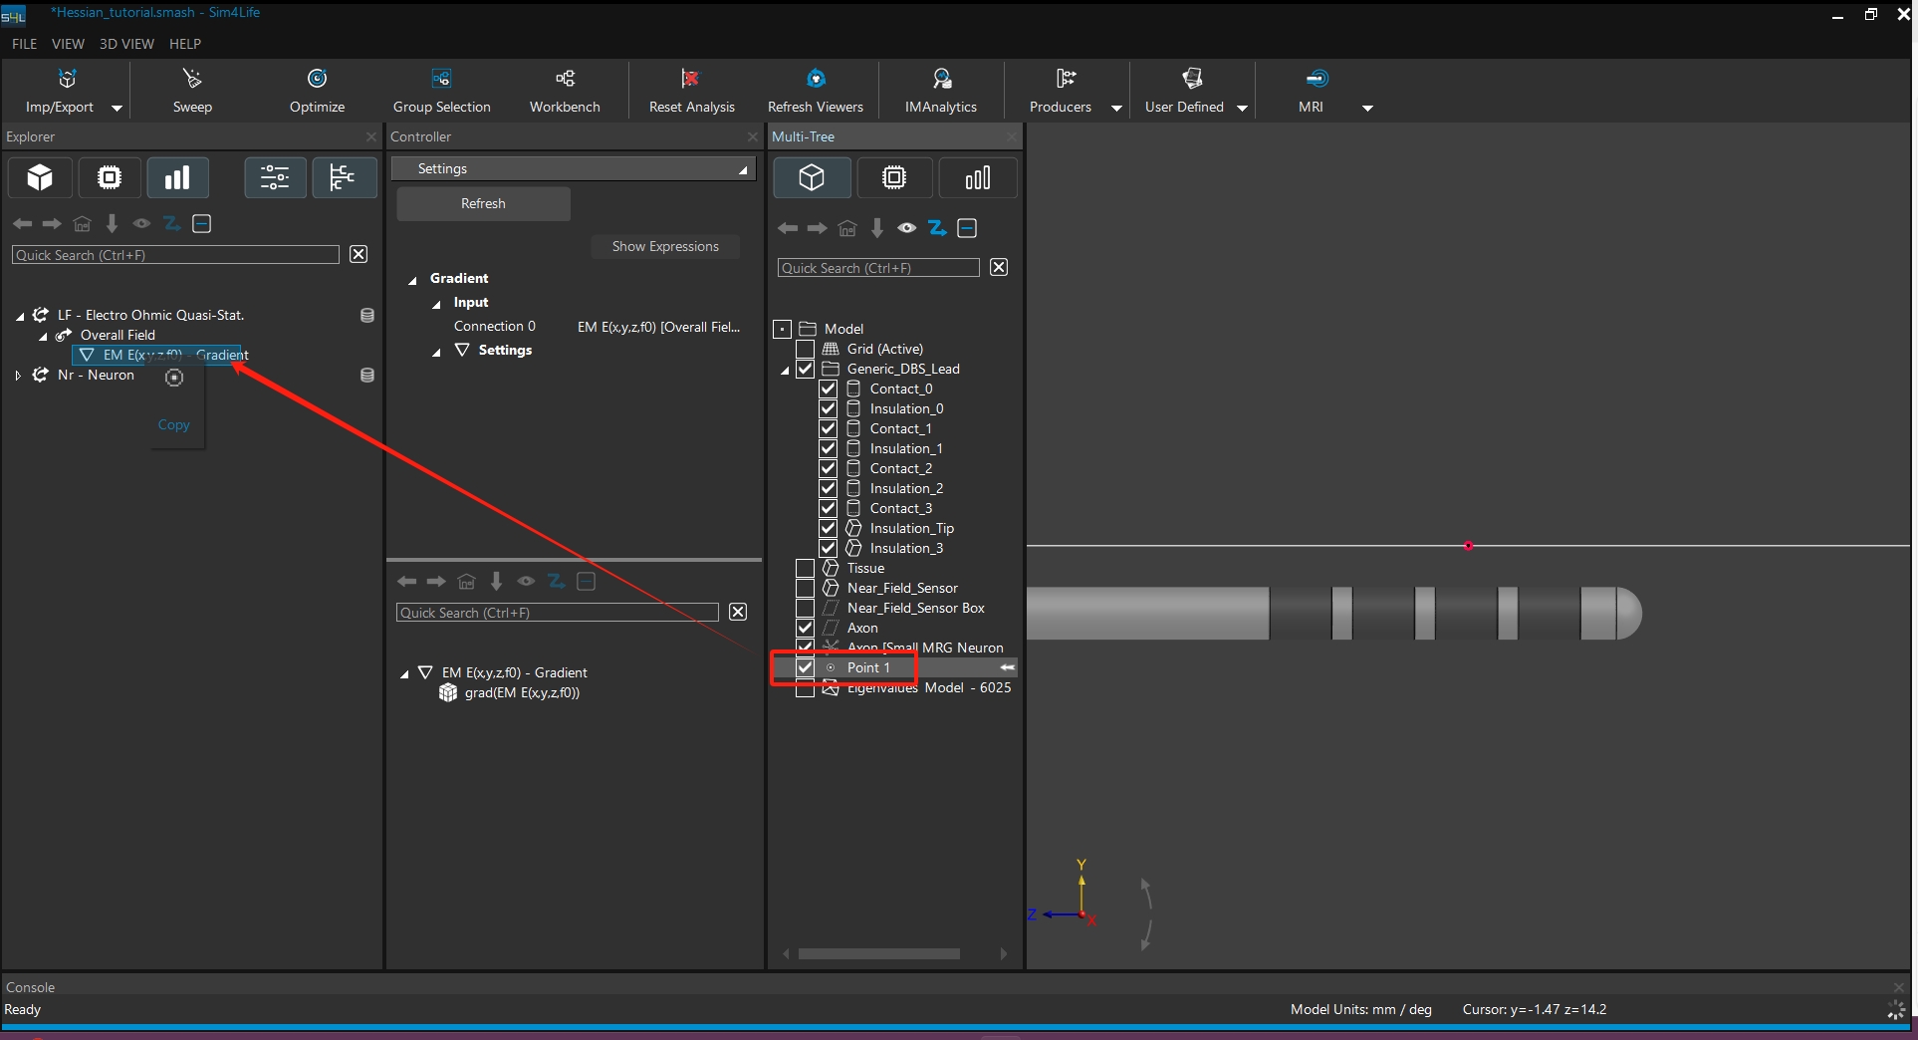
Task: Open the 3D VIEW menu
Action: point(126,44)
